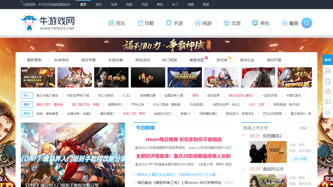This screenshot has height=187, width=333.
Task: Open 游戏史上最丑女主诞生 news item
Action: tap(176, 175)
